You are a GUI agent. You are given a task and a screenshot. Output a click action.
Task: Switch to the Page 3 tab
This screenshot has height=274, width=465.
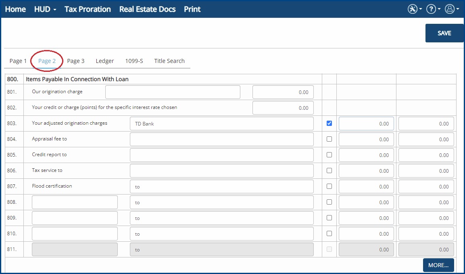coord(76,61)
